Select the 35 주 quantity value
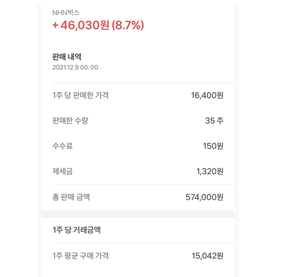 click(x=214, y=121)
